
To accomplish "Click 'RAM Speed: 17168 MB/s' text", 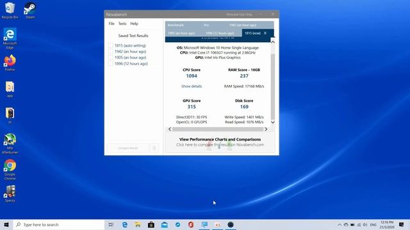I will [x=244, y=86].
